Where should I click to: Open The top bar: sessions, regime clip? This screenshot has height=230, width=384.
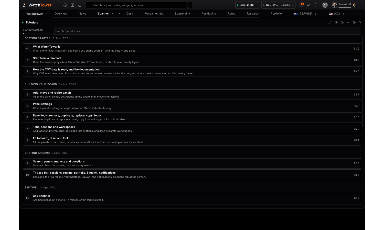(x=192, y=175)
